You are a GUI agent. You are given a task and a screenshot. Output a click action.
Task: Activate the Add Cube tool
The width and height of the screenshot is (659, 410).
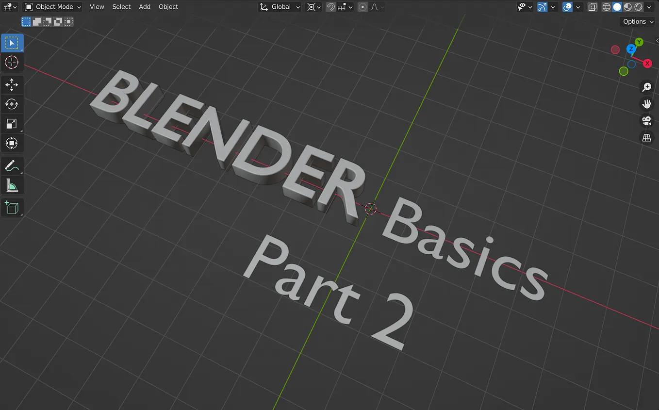click(x=12, y=207)
